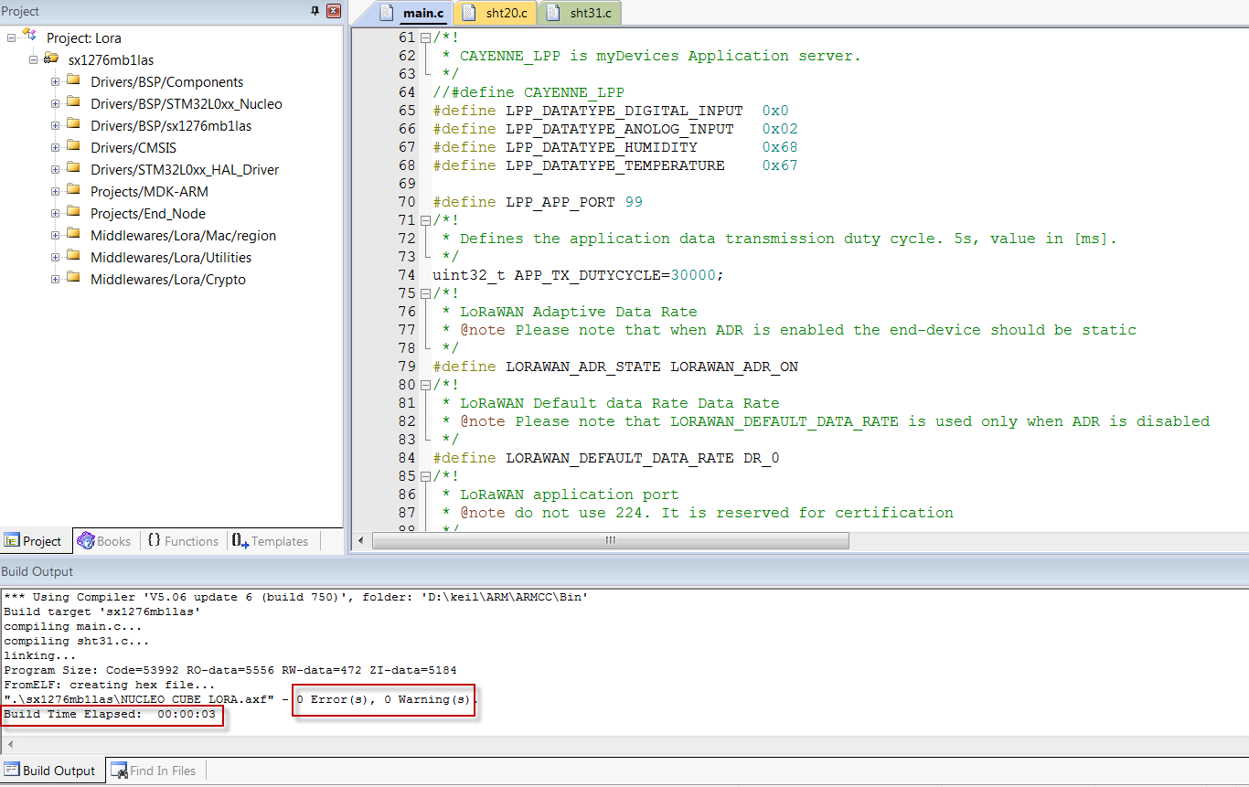Expand Drivers/BSP/STM32L0xx_Nucleo folder
Viewport: 1249px width, 787px height.
click(56, 104)
